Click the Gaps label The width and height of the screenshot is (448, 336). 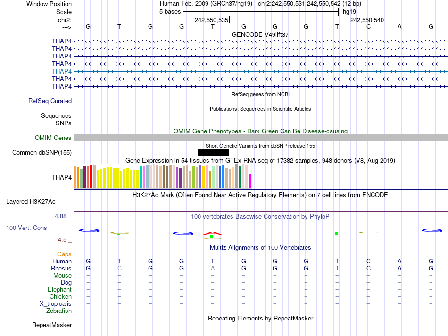(64, 254)
